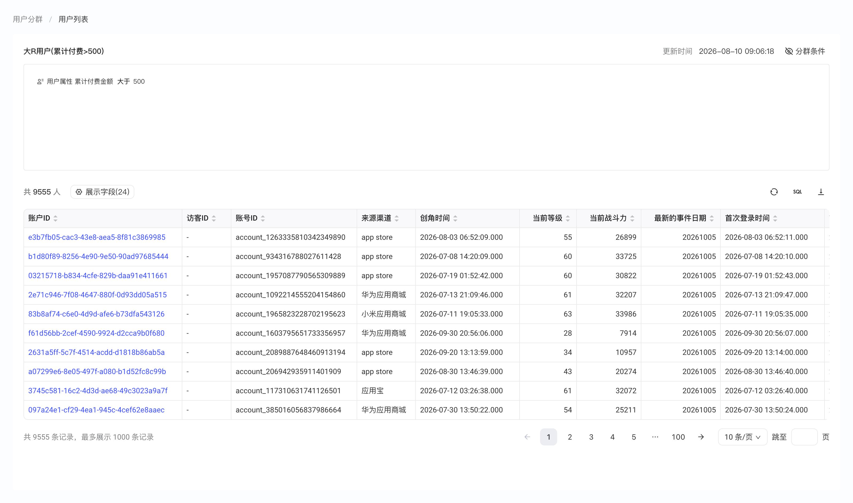This screenshot has height=503, width=853.
Task: Open account f61d56bb-2cef-4590-9924-d2cca9b0f680
Action: 96,333
